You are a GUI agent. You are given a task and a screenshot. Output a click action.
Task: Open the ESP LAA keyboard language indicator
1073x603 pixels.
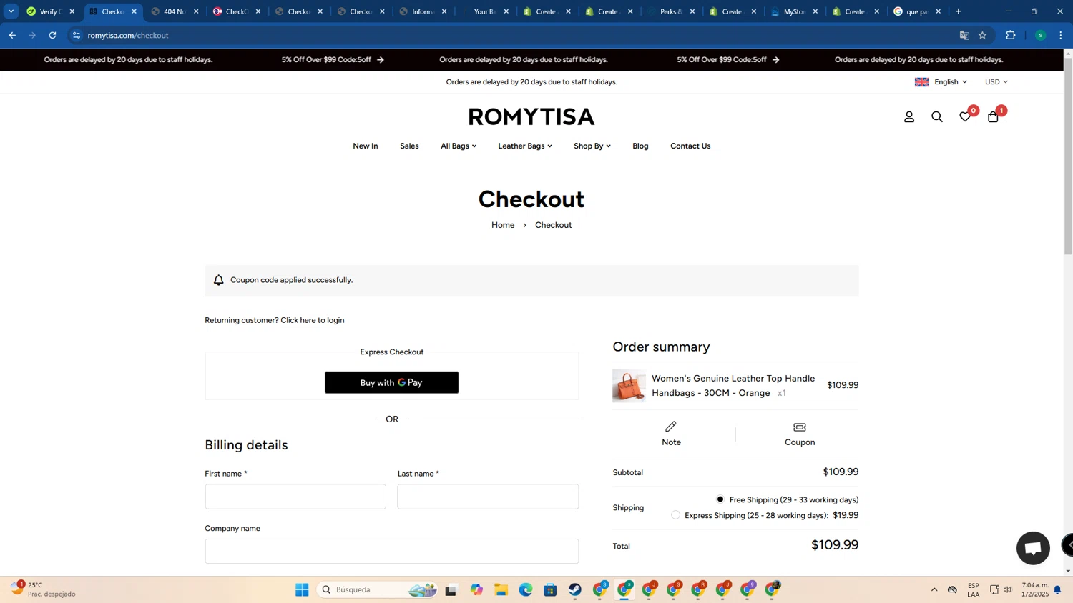(974, 589)
